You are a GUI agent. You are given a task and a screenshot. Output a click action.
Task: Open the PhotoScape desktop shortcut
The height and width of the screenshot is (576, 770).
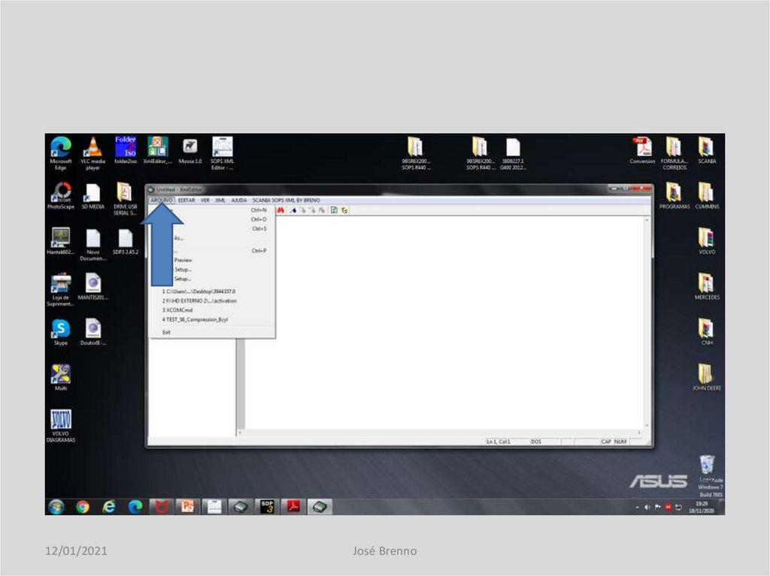click(x=60, y=196)
